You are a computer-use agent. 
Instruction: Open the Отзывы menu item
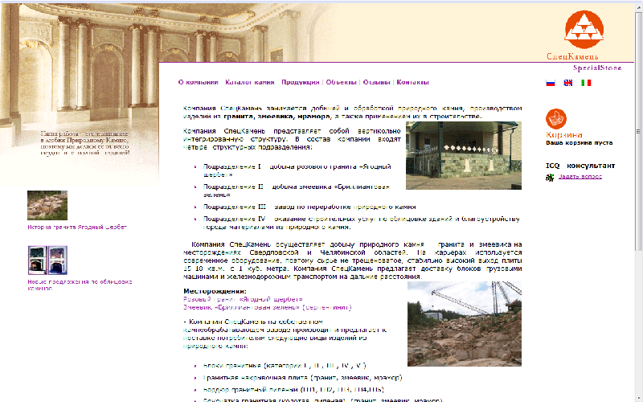376,83
